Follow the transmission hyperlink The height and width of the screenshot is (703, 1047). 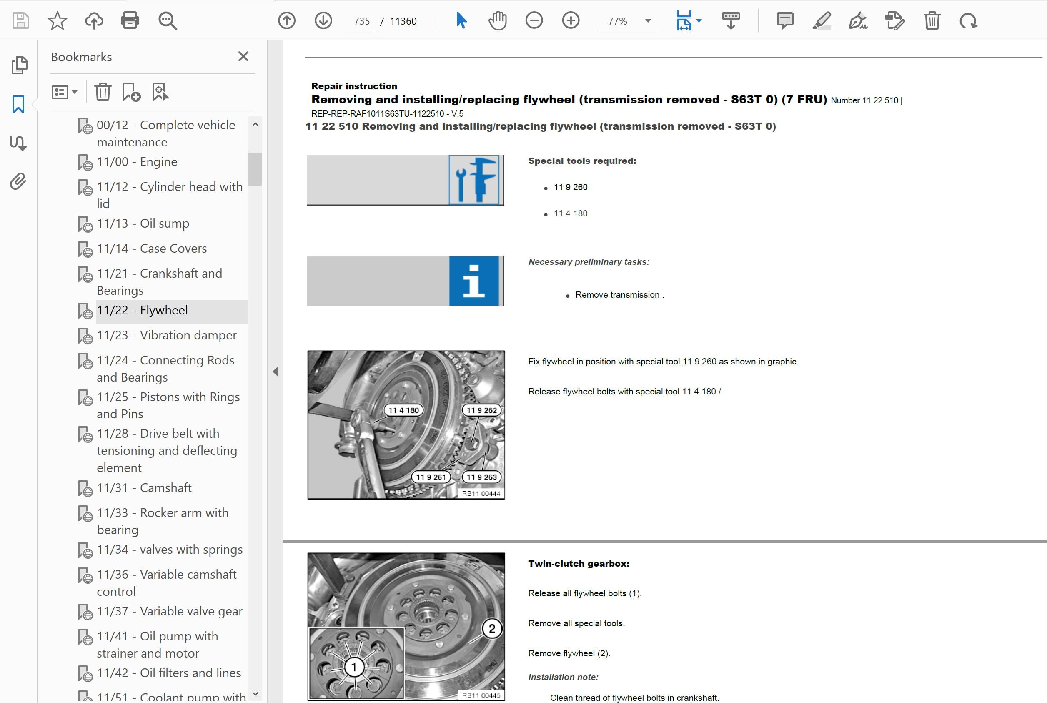click(x=635, y=295)
